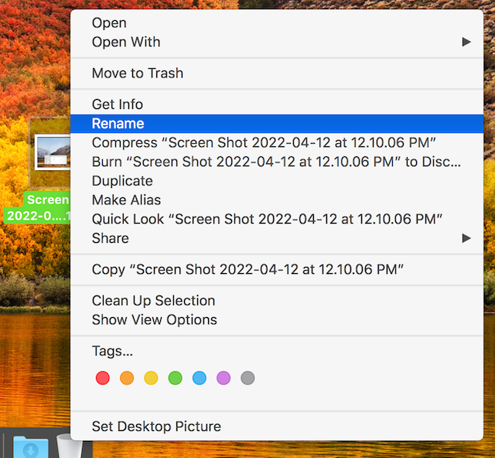Apply the gray tag color
The height and width of the screenshot is (458, 495).
(x=247, y=378)
